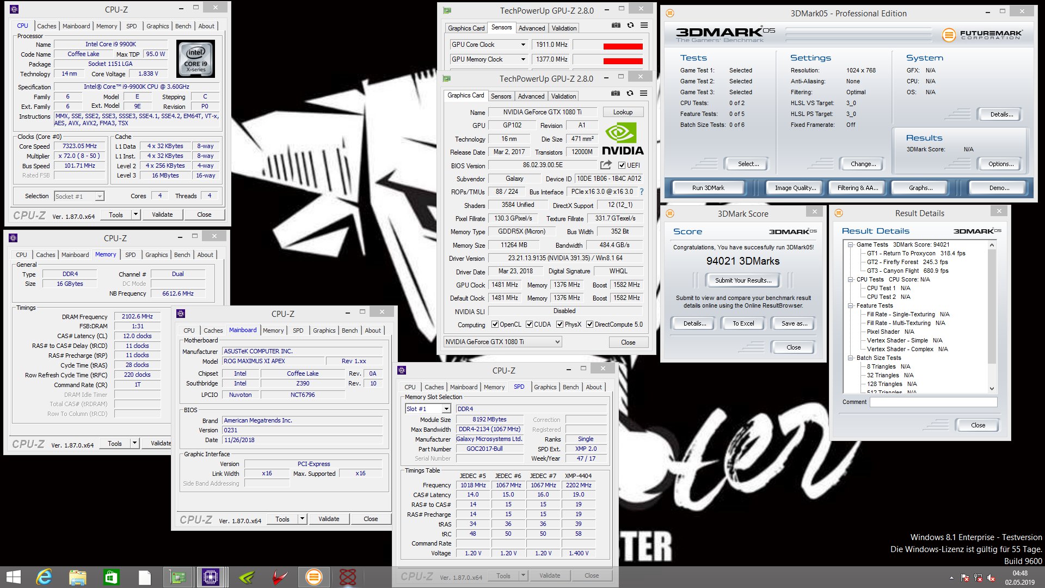Image resolution: width=1045 pixels, height=588 pixels.
Task: Click the To Excel button
Action: click(743, 323)
